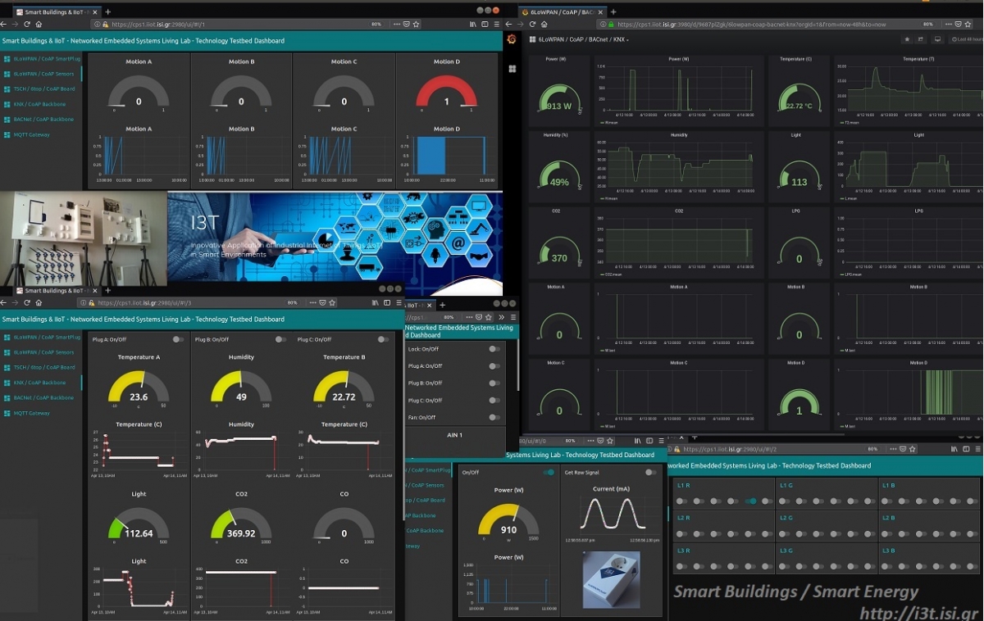Open the Grafana 'Last 48 hours' time picker

coord(966,39)
